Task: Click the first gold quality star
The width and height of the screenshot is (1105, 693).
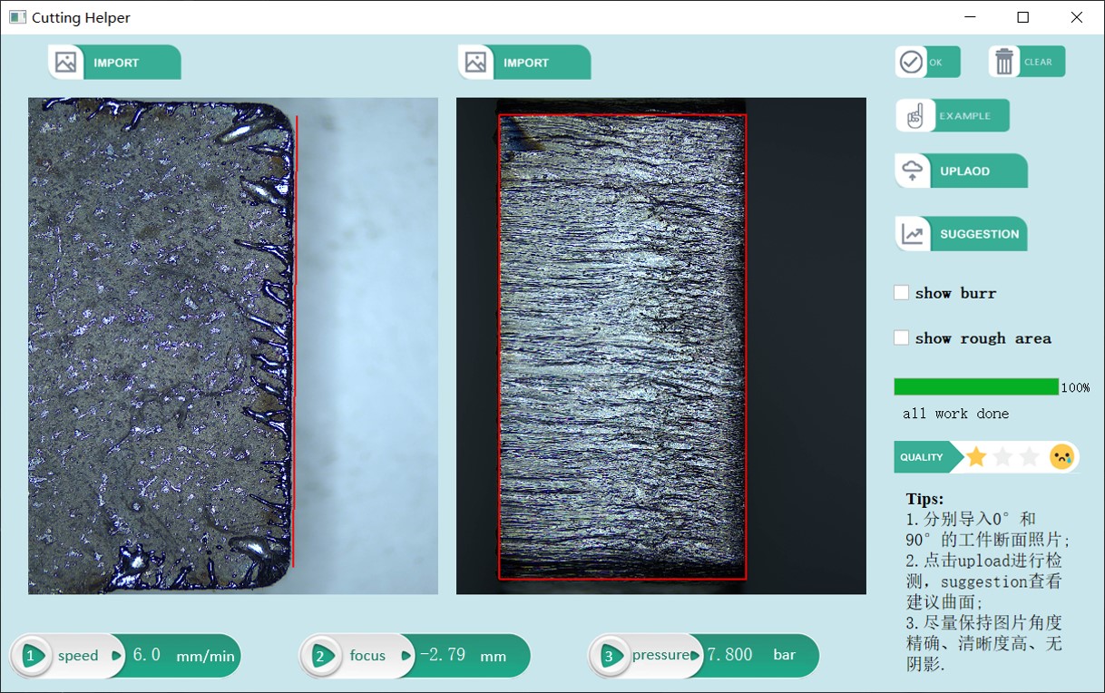Action: coord(976,457)
